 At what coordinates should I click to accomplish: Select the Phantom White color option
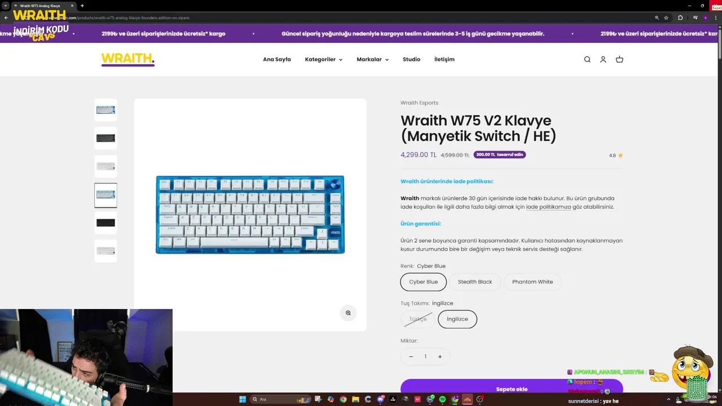coord(532,282)
